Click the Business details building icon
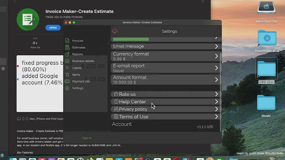The height and width of the screenshot is (160, 285). click(x=67, y=61)
